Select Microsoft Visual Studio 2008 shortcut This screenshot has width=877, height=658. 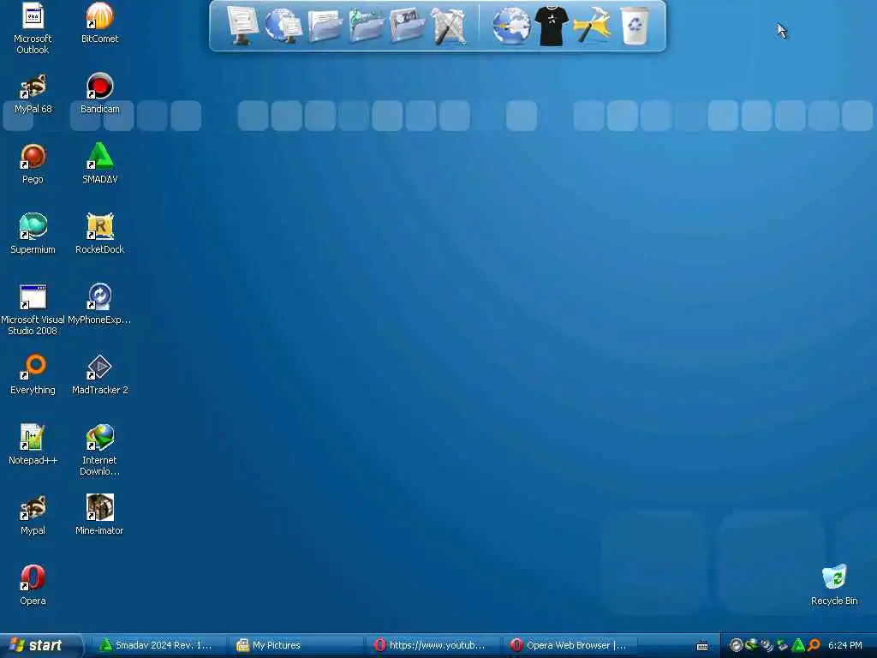pyautogui.click(x=33, y=309)
